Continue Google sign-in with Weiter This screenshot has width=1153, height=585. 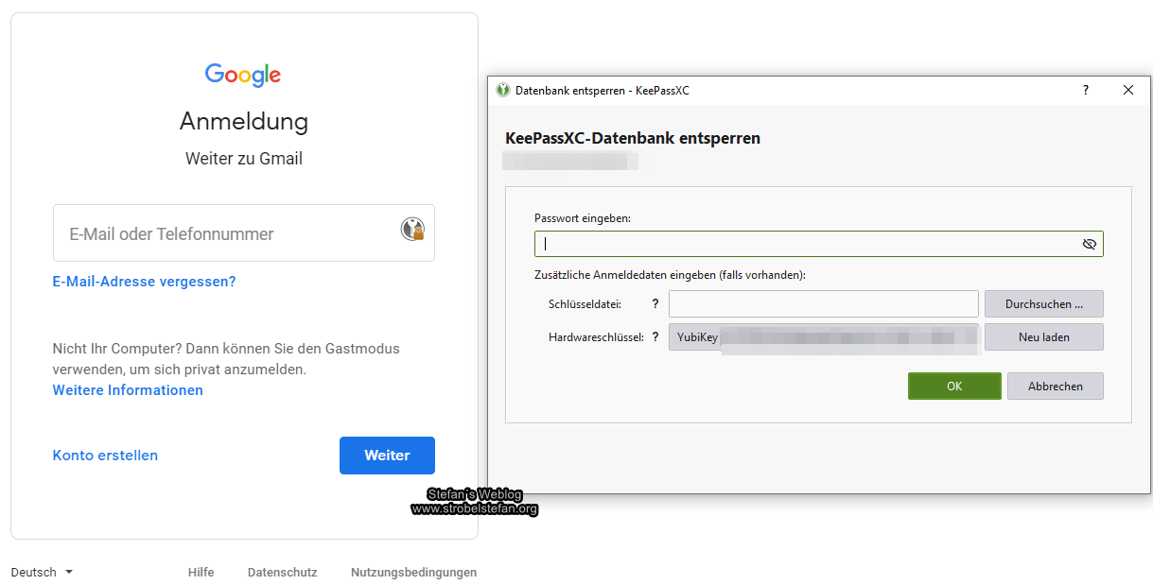click(x=387, y=455)
